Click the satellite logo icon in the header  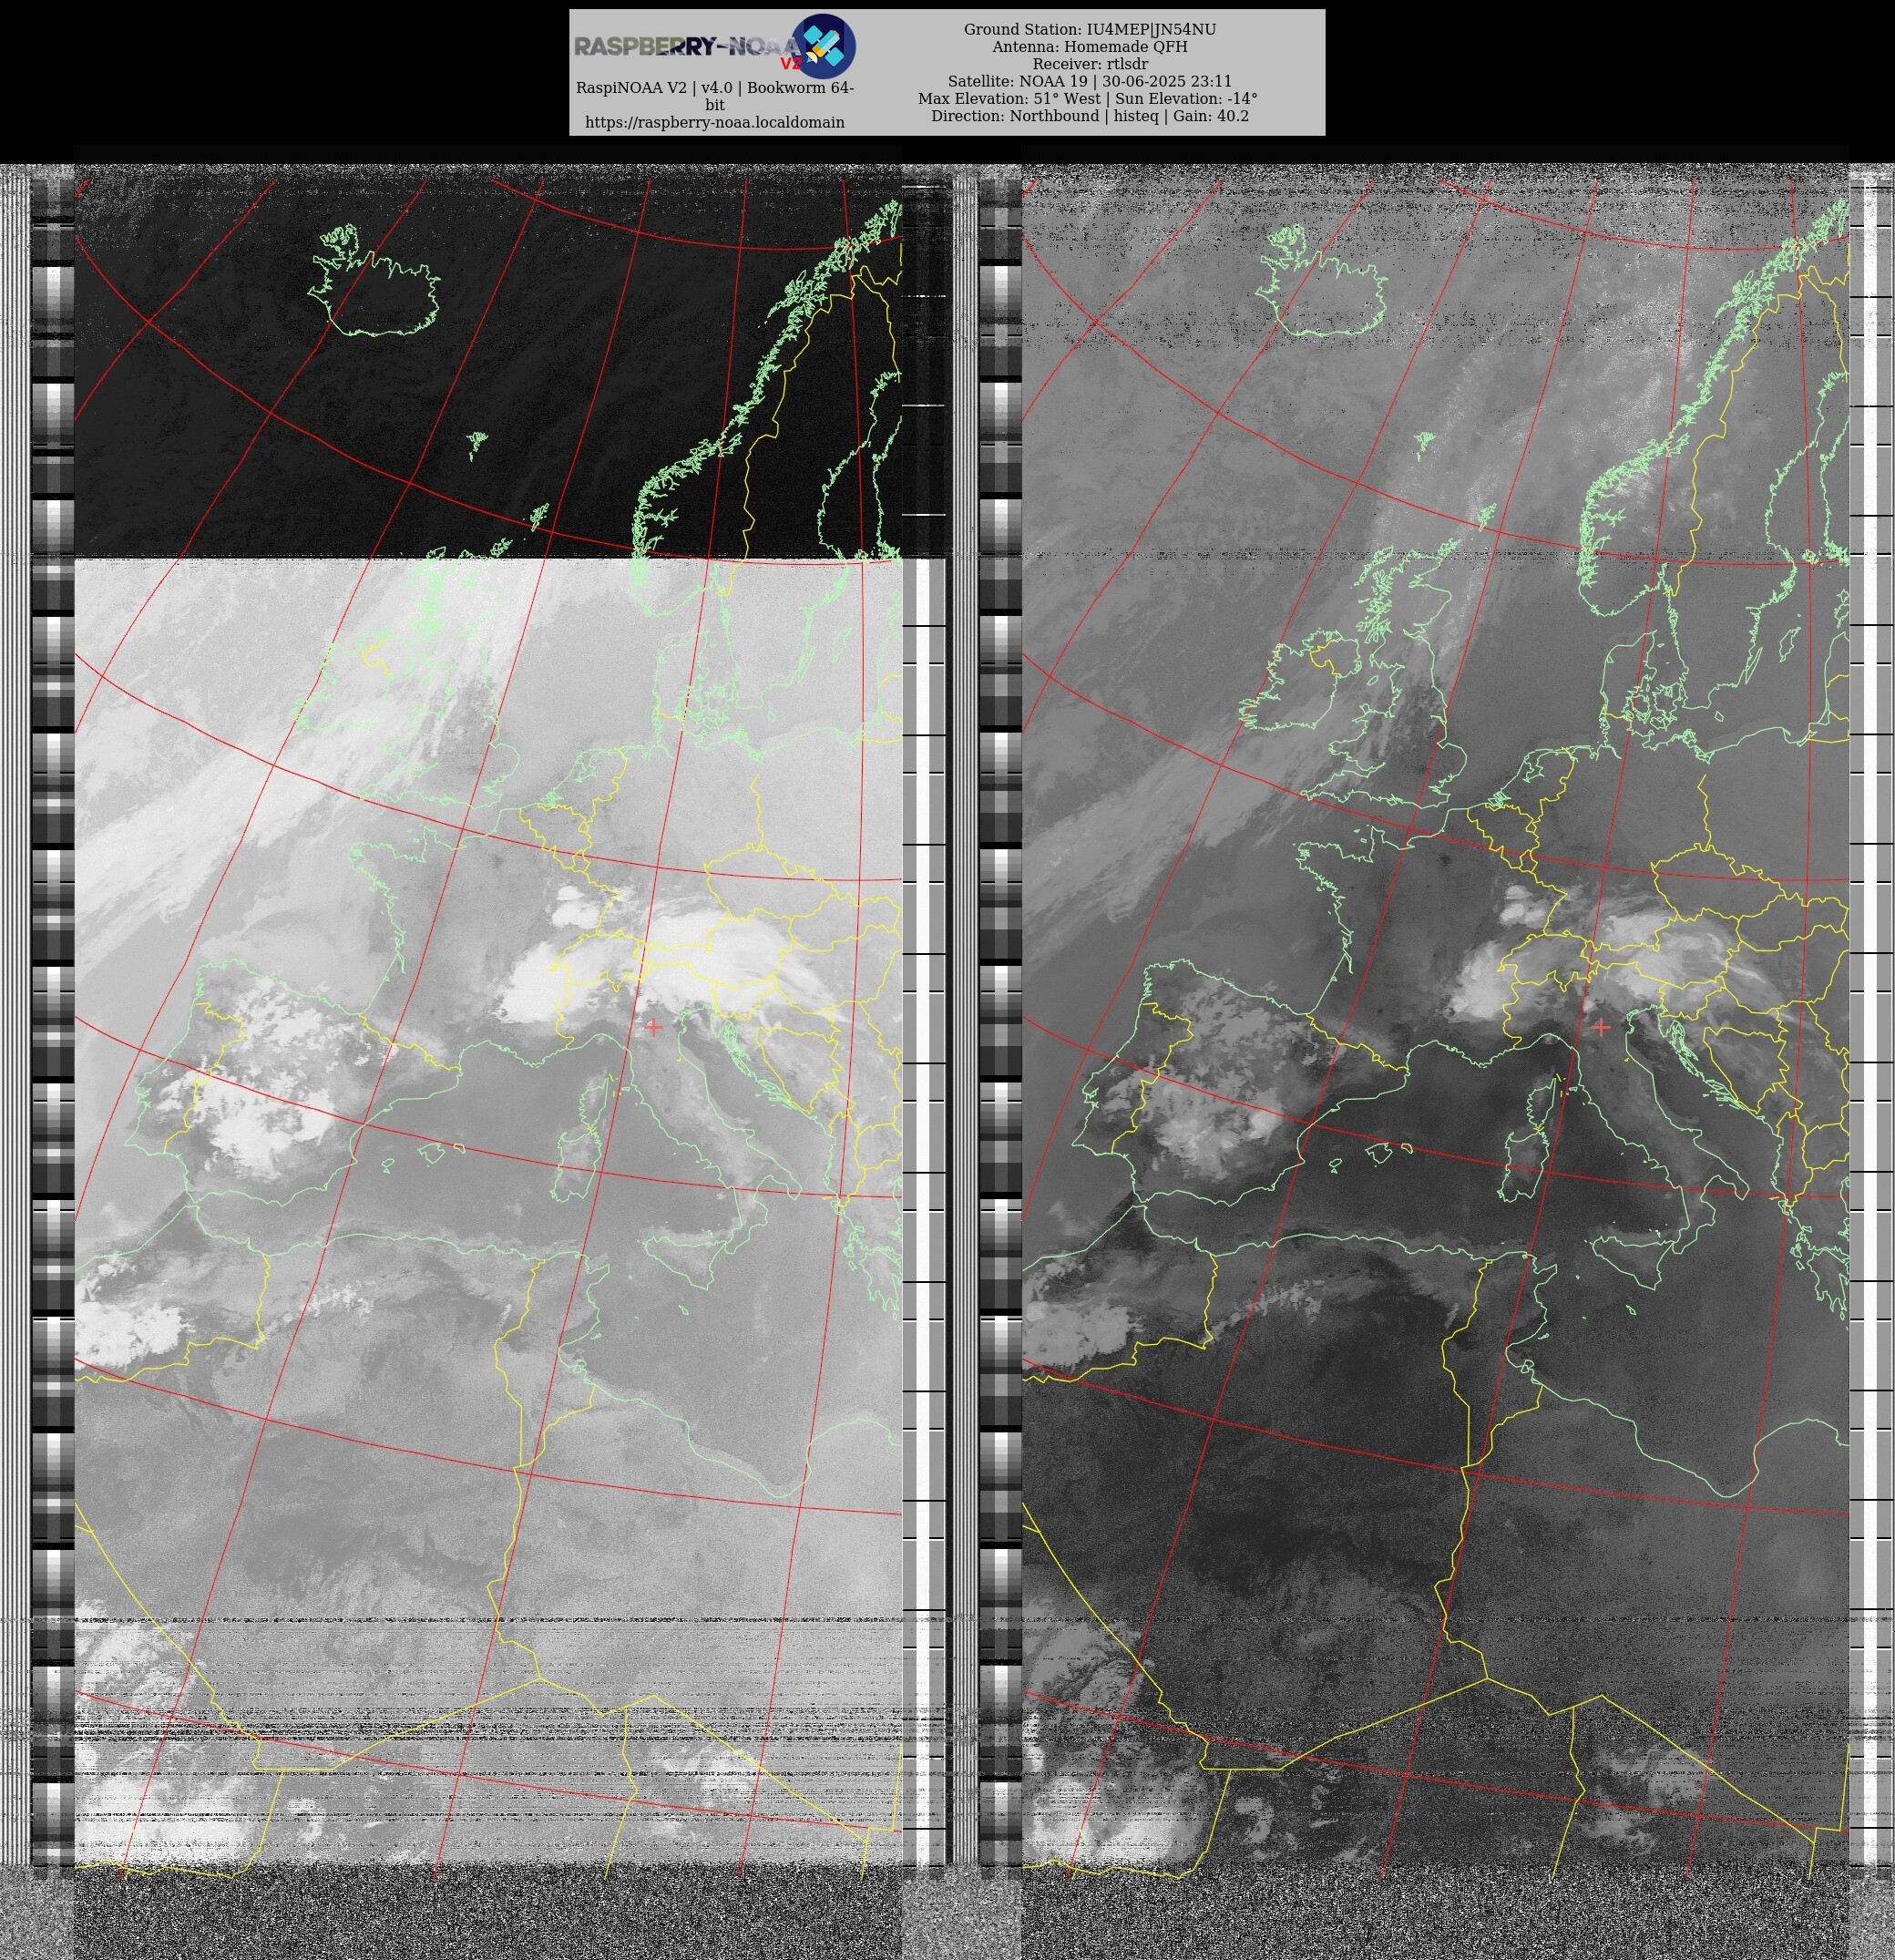[823, 46]
